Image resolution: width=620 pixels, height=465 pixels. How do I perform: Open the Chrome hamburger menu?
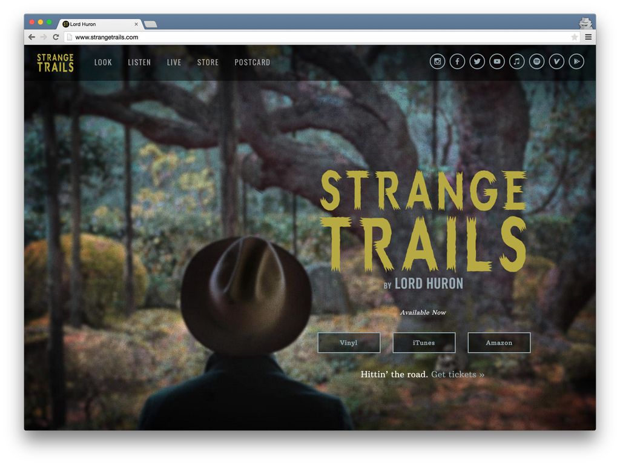589,37
